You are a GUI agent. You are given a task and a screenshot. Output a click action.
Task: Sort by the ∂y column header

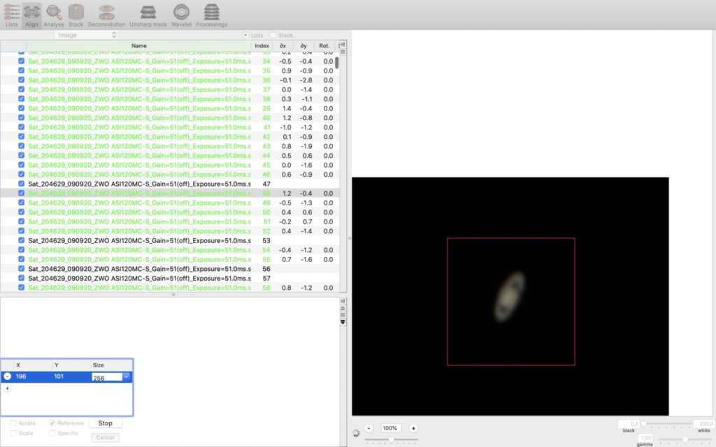[x=303, y=45]
